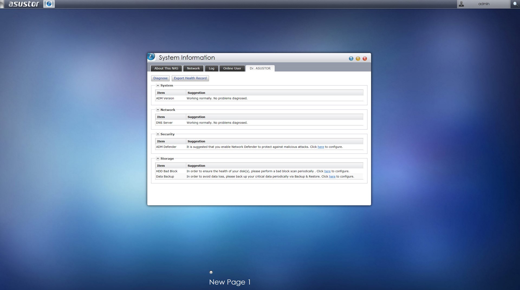Screen dimensions: 520x290
Task: Open the admin user menu
Action: [x=484, y=4]
